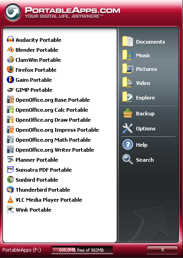Launch Audacity Portable via its headphones icon
Image resolution: width=183 pixels, height=258 pixels.
tap(10, 40)
